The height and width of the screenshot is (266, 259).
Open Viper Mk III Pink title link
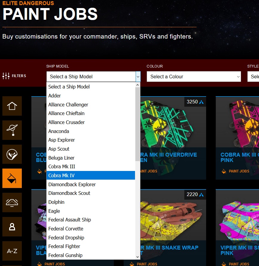(240, 250)
